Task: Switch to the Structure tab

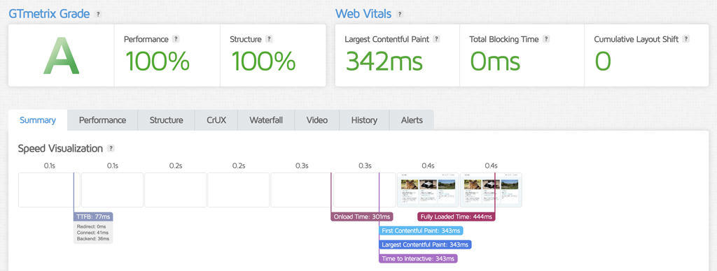Action: pos(167,120)
